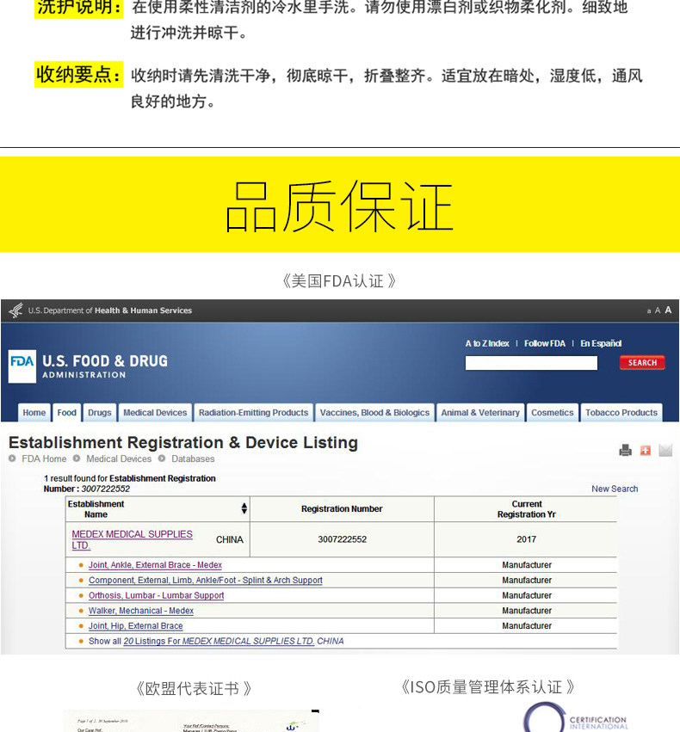This screenshot has height=732, width=680.
Task: Open FDA Home breadcrumb link
Action: pyautogui.click(x=44, y=459)
